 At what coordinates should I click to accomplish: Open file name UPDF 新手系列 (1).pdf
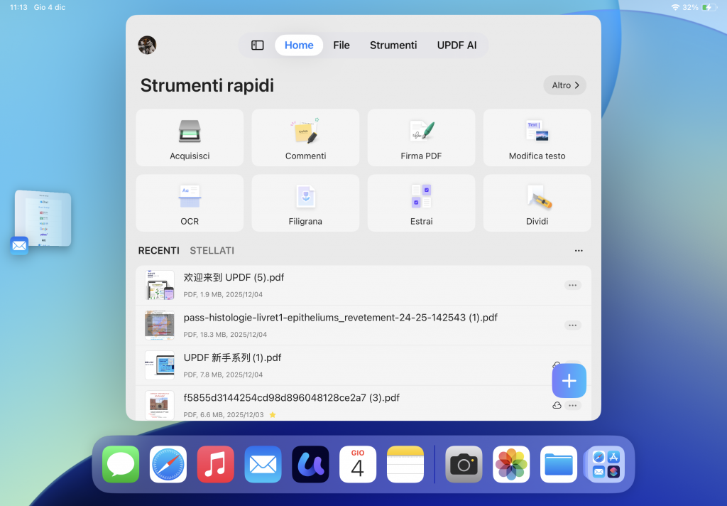[232, 358]
